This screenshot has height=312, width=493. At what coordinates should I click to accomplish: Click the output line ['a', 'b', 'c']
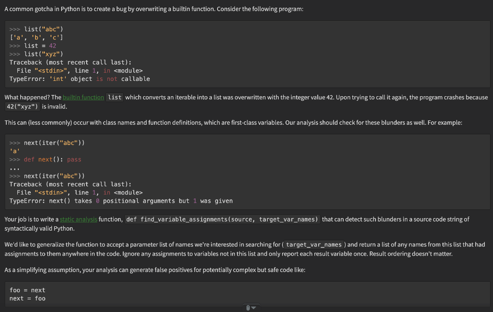click(36, 38)
